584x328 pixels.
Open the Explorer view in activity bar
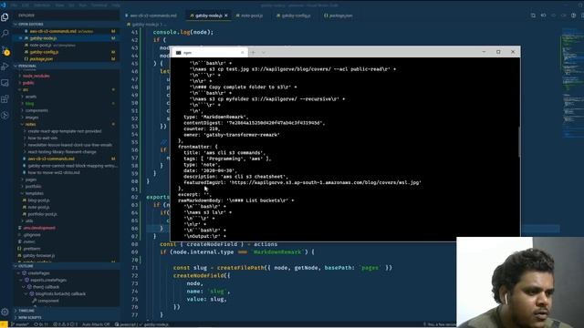pos(5,17)
